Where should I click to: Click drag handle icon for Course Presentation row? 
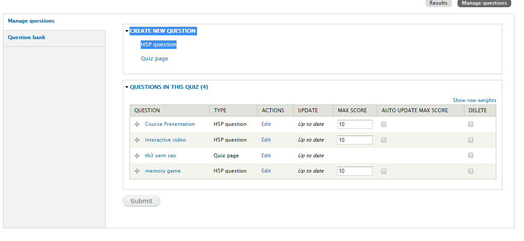(x=137, y=124)
